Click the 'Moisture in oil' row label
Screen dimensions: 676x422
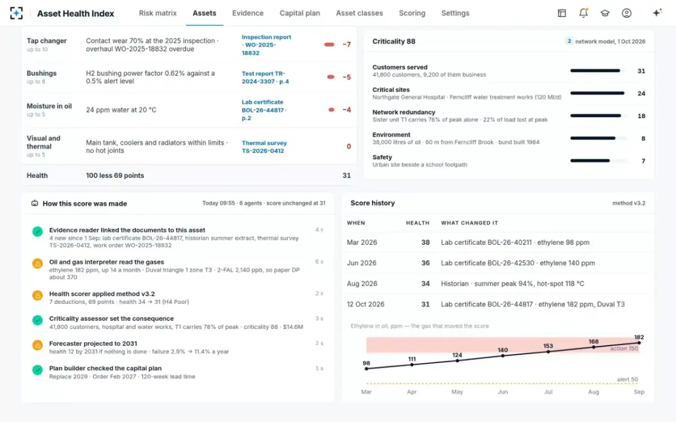tap(49, 106)
